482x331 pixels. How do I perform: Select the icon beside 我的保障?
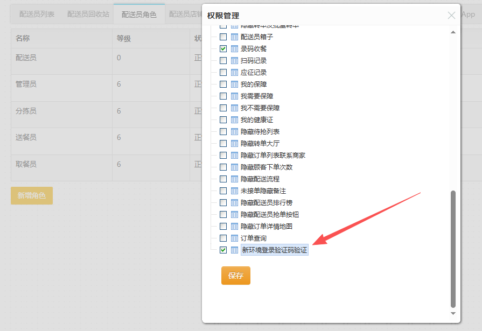point(234,84)
